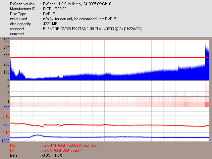Click the PIF max 5 statistics text
The width and height of the screenshot is (212, 159).
click(x=62, y=150)
